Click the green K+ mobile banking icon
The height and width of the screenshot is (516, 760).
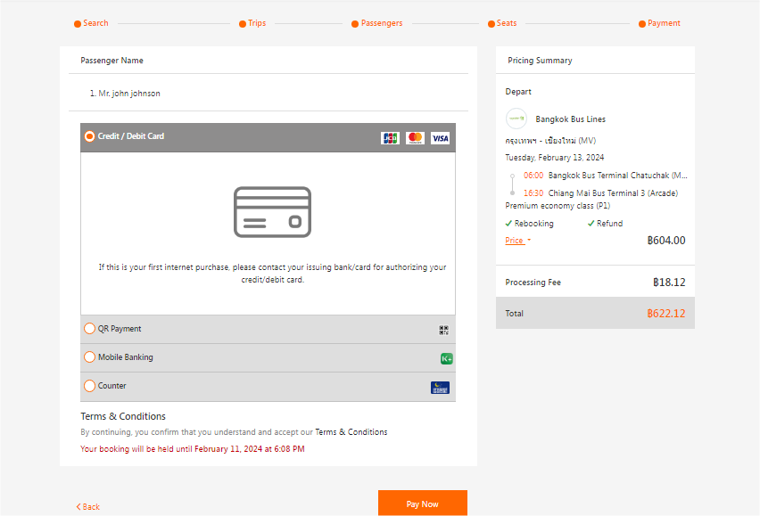tap(446, 358)
